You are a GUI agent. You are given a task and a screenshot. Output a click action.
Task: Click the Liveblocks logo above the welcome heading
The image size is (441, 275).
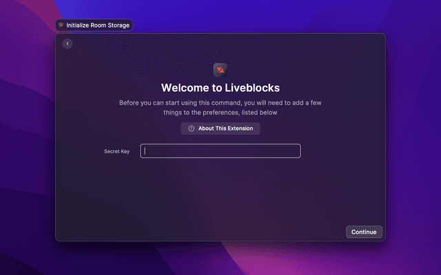click(220, 69)
